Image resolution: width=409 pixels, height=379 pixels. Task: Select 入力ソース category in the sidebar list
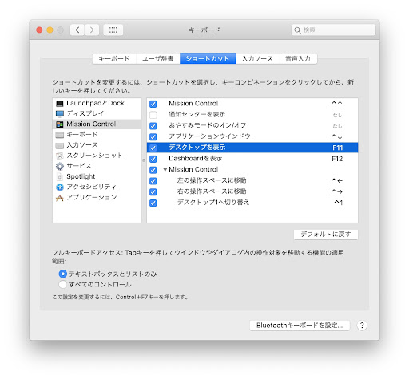(x=97, y=145)
